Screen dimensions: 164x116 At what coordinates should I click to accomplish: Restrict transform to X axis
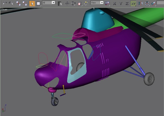115,3
